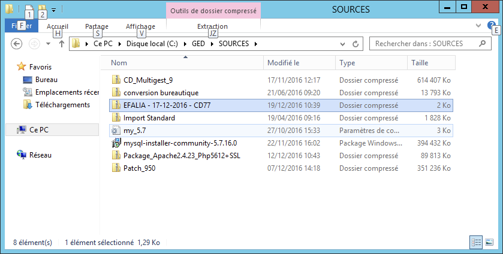
Task: Click the Patch_950 zip folder
Action: click(x=139, y=168)
